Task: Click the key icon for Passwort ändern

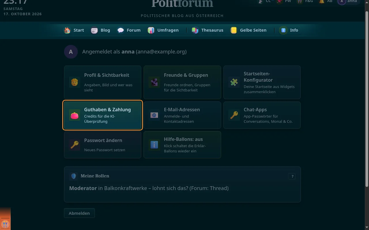Action: pyautogui.click(x=75, y=145)
